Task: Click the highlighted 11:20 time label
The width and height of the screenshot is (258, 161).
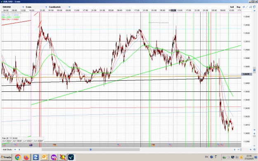Action: tap(173, 10)
